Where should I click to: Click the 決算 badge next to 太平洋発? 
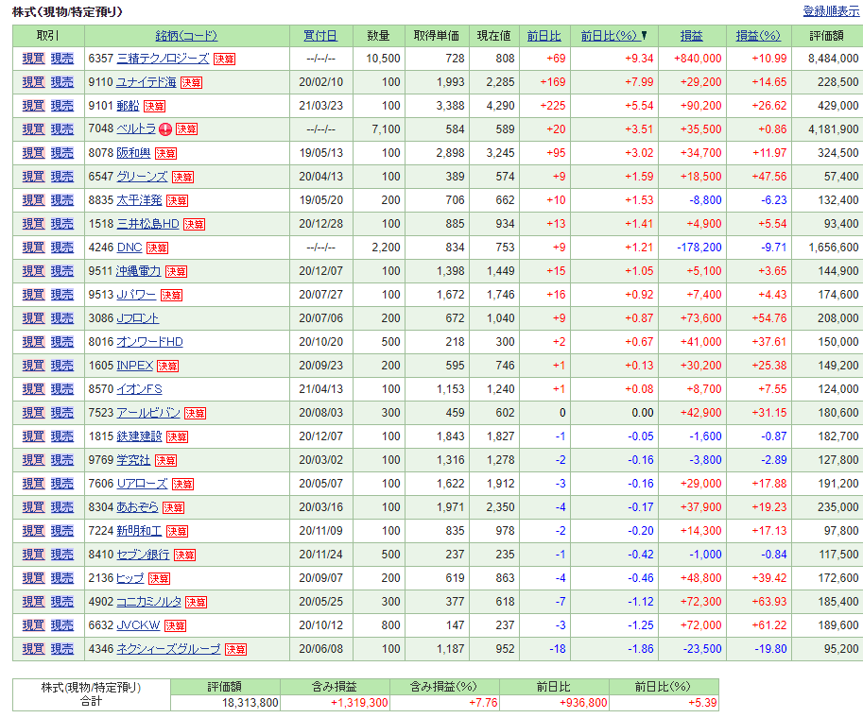(177, 201)
